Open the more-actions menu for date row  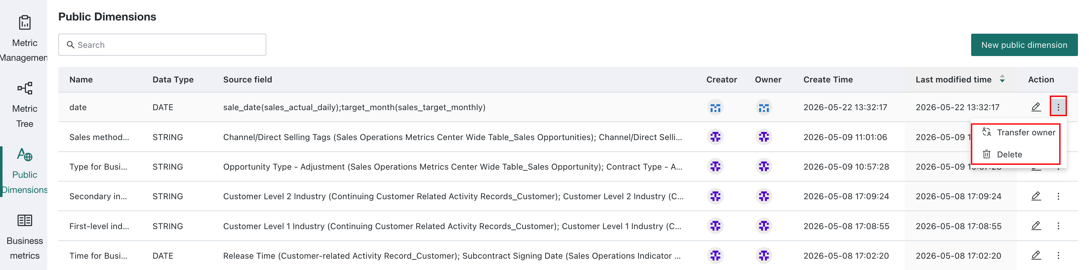(x=1058, y=107)
